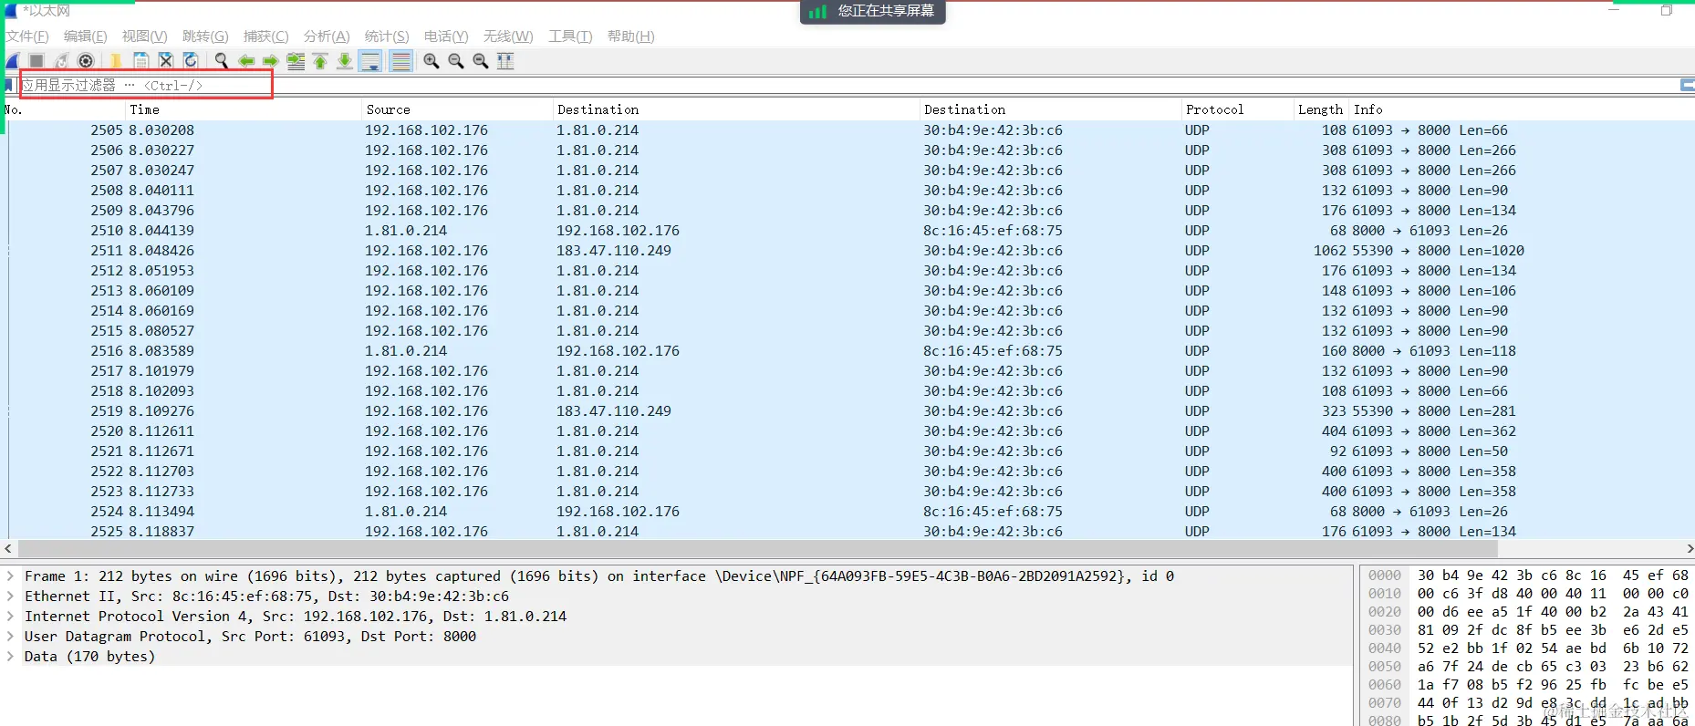This screenshot has width=1695, height=726.
Task: Expand the Data (170 bytes) row
Action: pos(10,657)
